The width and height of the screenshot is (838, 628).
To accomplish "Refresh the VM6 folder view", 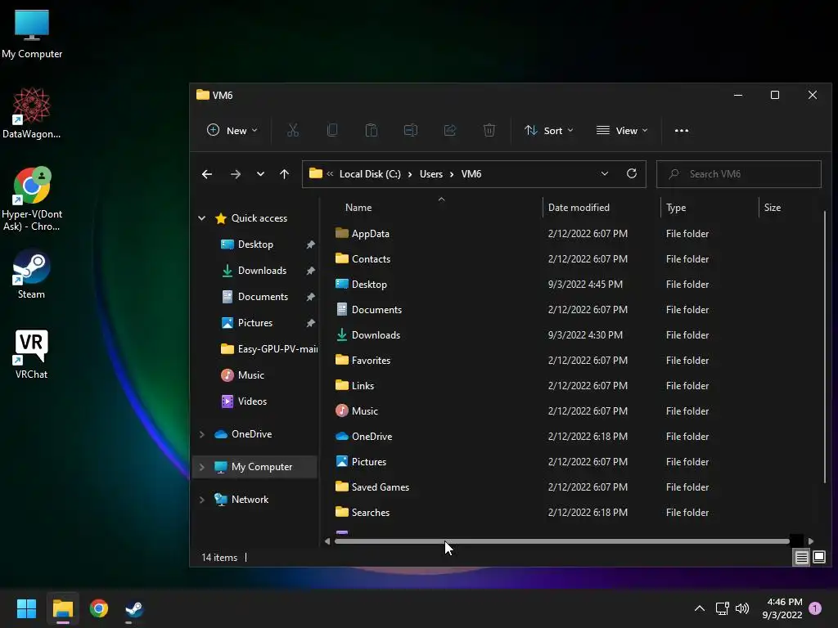I will 632,173.
